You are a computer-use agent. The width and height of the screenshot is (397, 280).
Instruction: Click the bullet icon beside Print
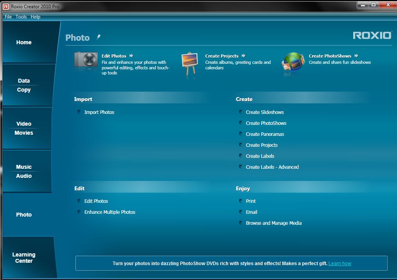pos(240,201)
